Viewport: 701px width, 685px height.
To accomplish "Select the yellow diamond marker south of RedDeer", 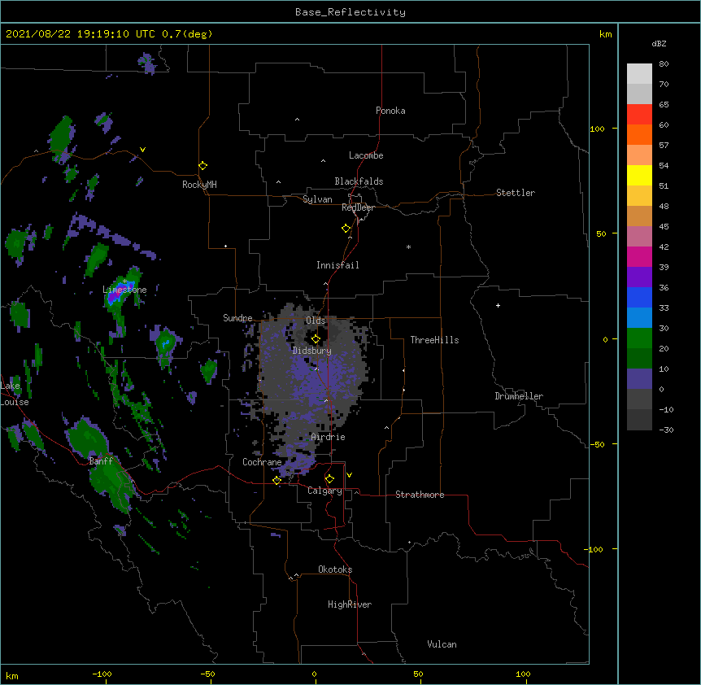I will (x=346, y=228).
